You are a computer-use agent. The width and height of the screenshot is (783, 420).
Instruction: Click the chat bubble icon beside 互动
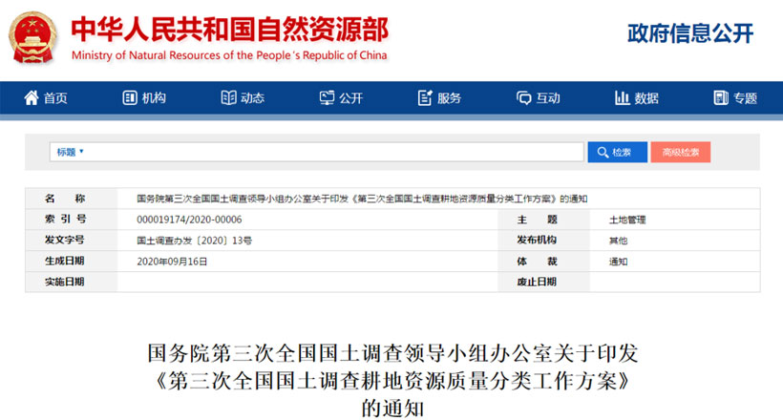(524, 98)
